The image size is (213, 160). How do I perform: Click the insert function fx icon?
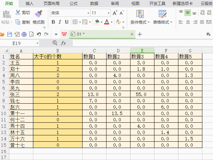pos(63,43)
